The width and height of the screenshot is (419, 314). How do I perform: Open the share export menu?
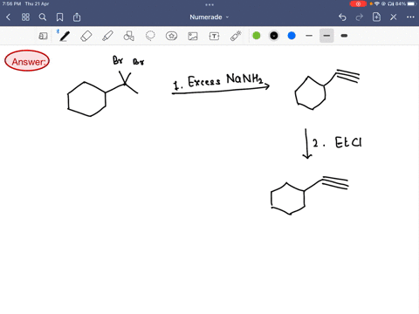coord(77,17)
